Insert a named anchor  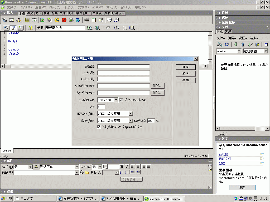coord(19,20)
